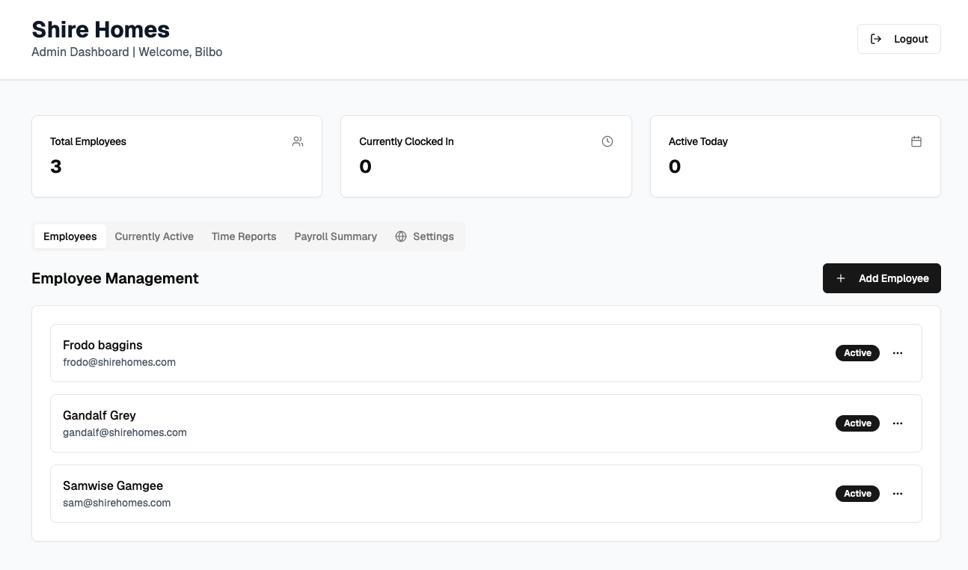
Task: Toggle Active status badge for Frodo baggins
Action: point(857,352)
